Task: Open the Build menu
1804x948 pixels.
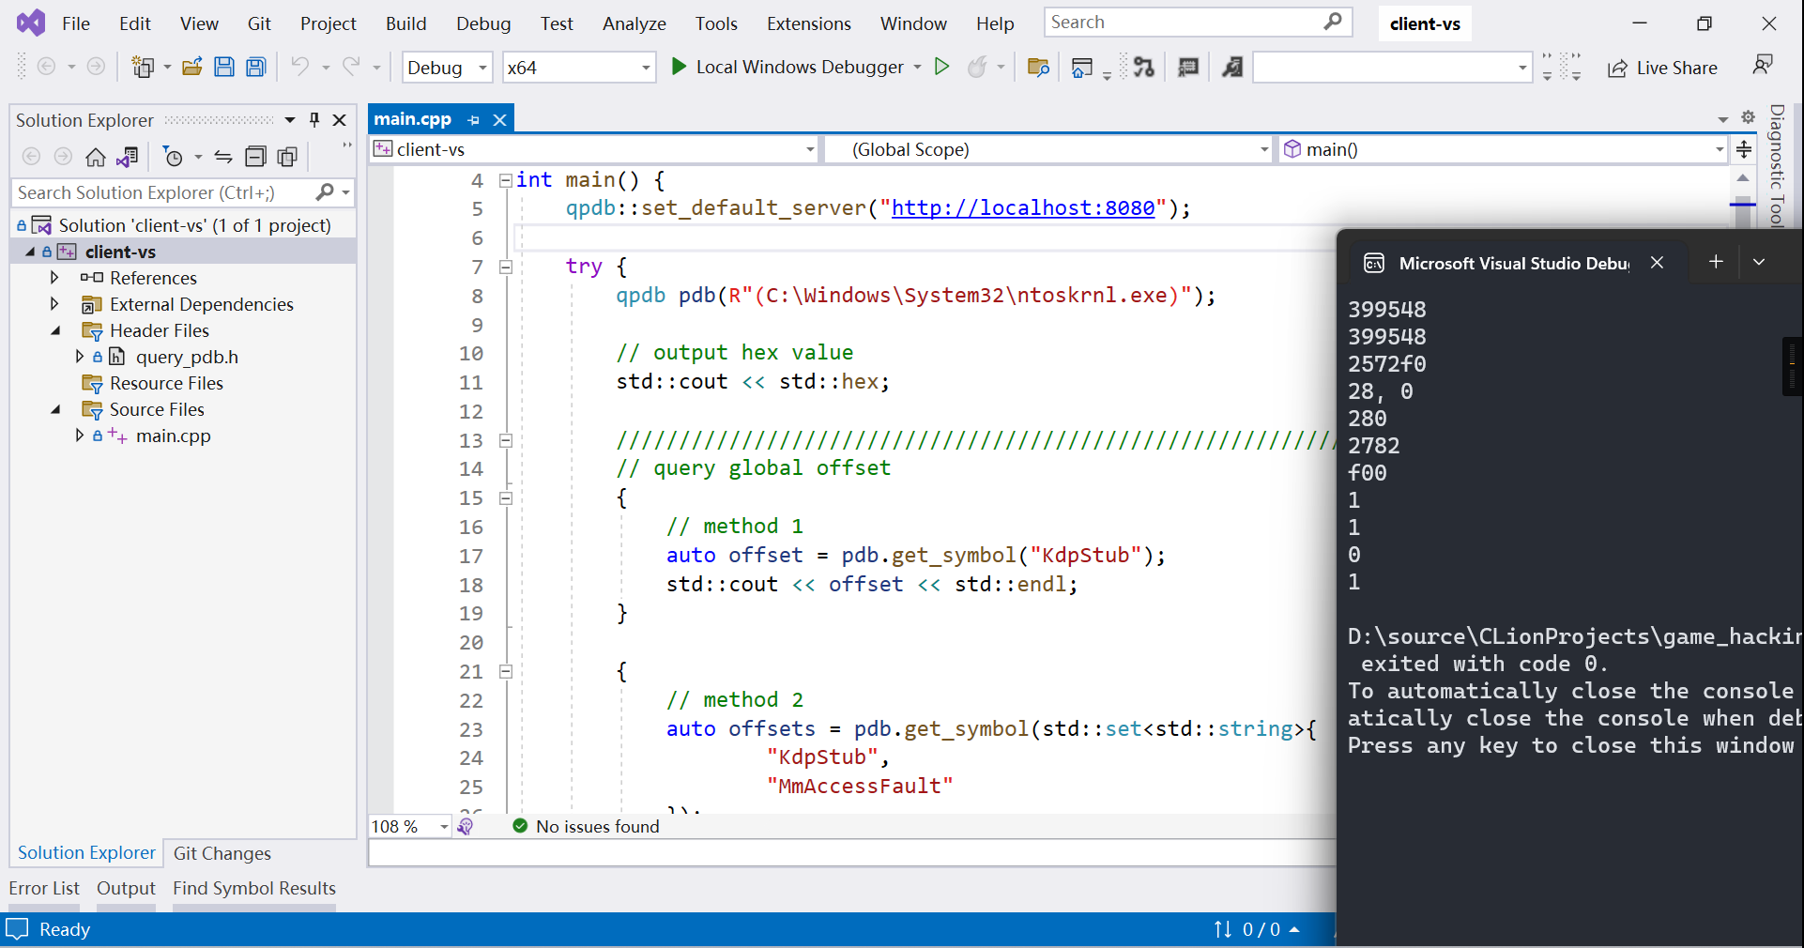Action: click(x=405, y=23)
